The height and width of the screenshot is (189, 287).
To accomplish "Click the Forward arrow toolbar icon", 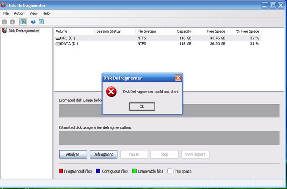I will point(12,22).
